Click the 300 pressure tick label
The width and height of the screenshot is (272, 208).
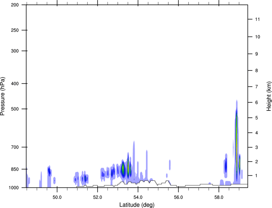point(15,51)
